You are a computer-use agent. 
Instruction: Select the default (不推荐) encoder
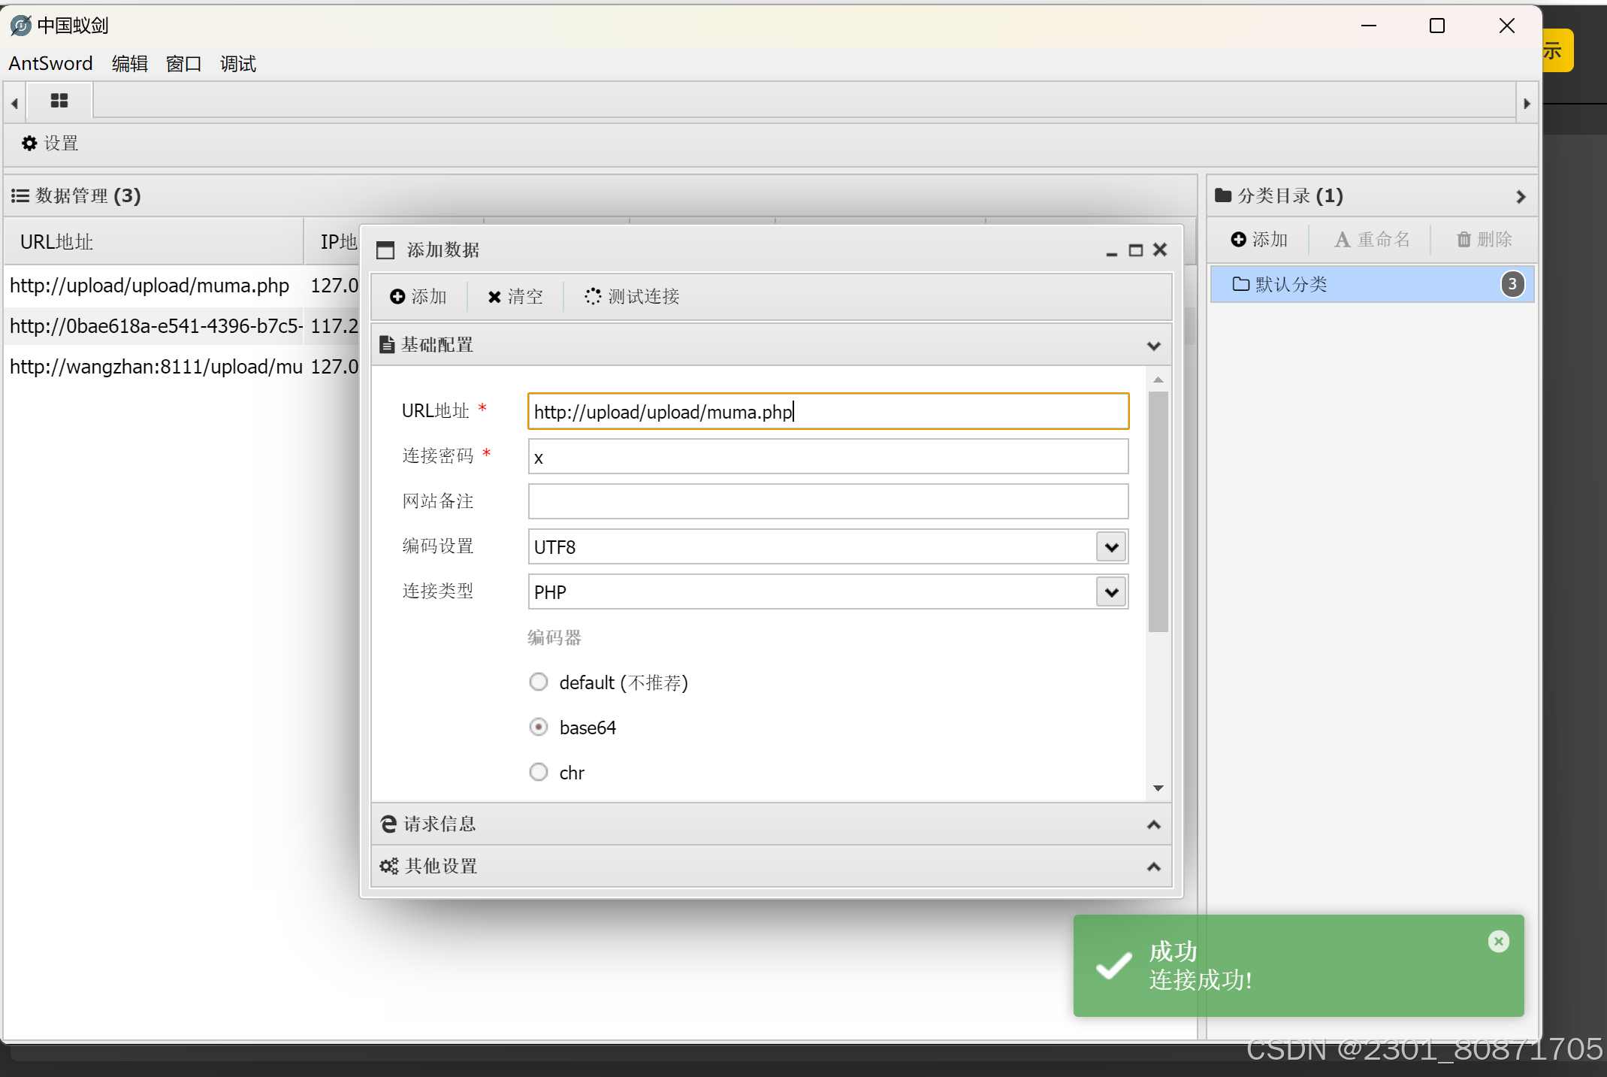(x=539, y=682)
